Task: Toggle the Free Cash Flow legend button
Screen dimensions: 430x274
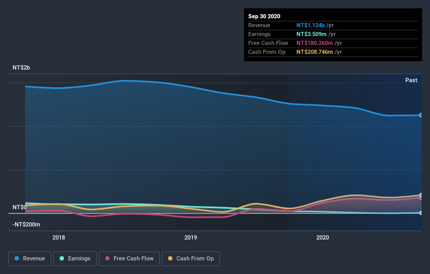Action: coord(129,259)
